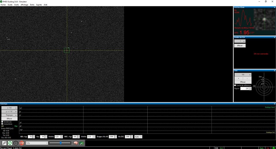Screen dimensions: 276x149
Task: Adjust the Hys spinner arrows
Action: click(x=46, y=137)
